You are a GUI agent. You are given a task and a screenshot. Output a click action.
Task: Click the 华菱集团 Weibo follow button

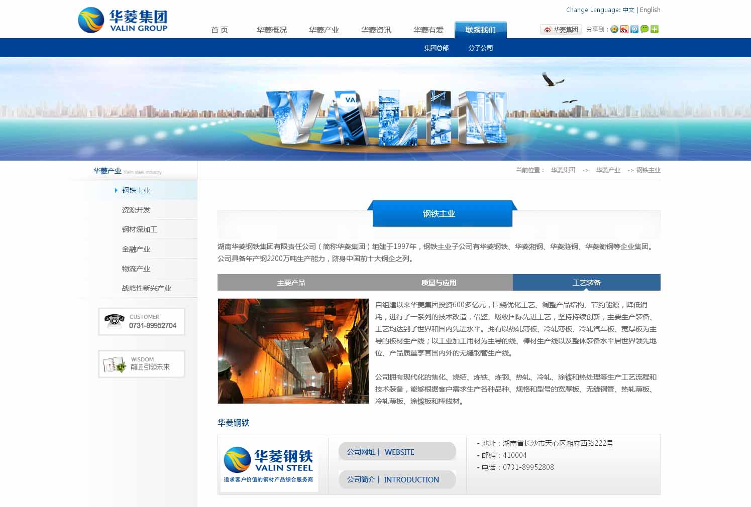[x=561, y=30]
